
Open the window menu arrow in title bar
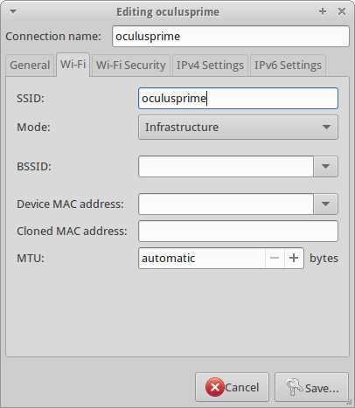coord(13,11)
